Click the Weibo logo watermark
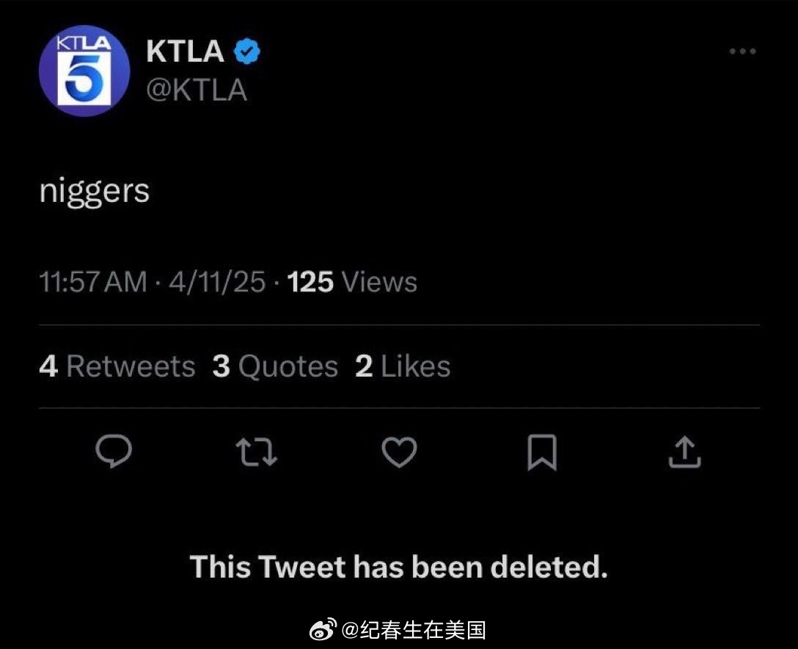 tap(323, 630)
